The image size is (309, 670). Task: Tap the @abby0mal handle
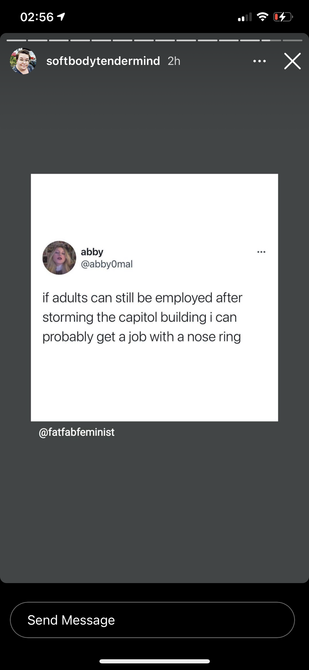pos(107,264)
